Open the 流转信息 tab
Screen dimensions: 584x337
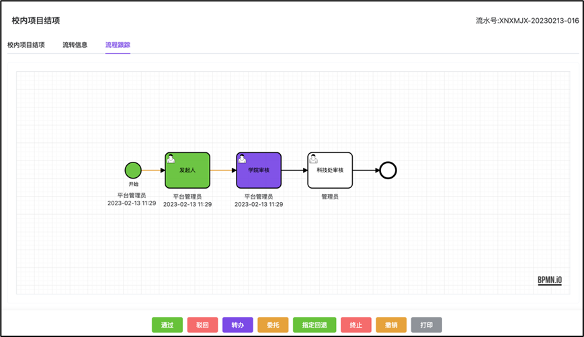pyautogui.click(x=75, y=45)
